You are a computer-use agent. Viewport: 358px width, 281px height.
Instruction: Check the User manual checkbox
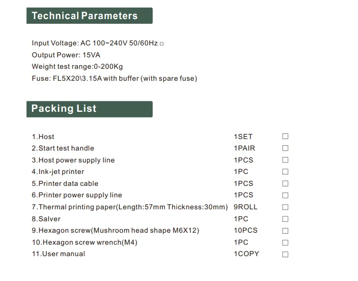point(285,254)
